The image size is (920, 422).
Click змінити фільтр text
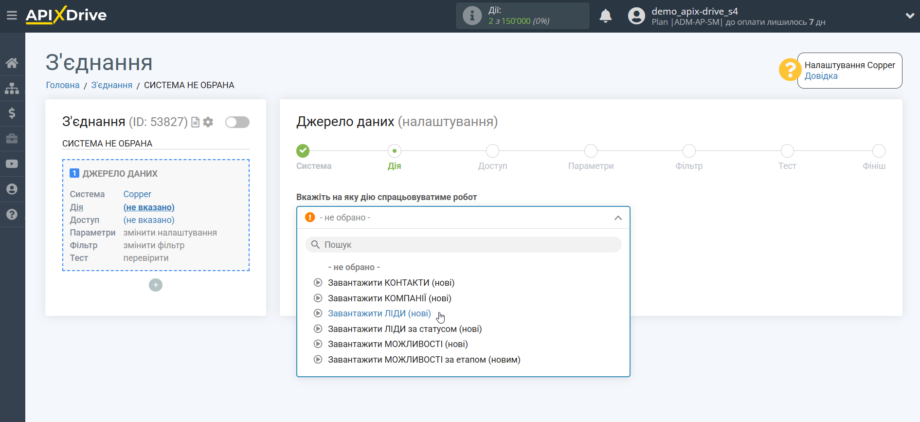[x=154, y=245]
